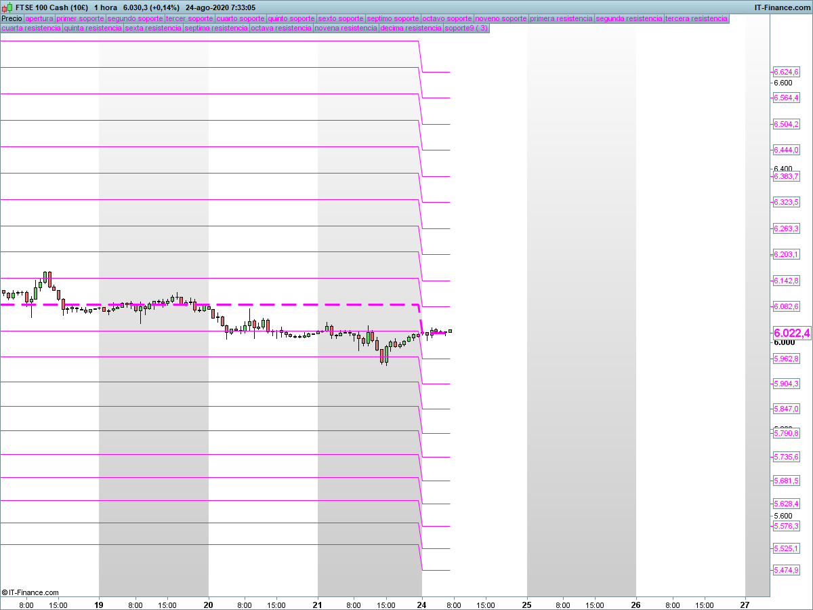Click day 24 on the time axis
Viewport: 813px width, 610px height.
pyautogui.click(x=421, y=605)
